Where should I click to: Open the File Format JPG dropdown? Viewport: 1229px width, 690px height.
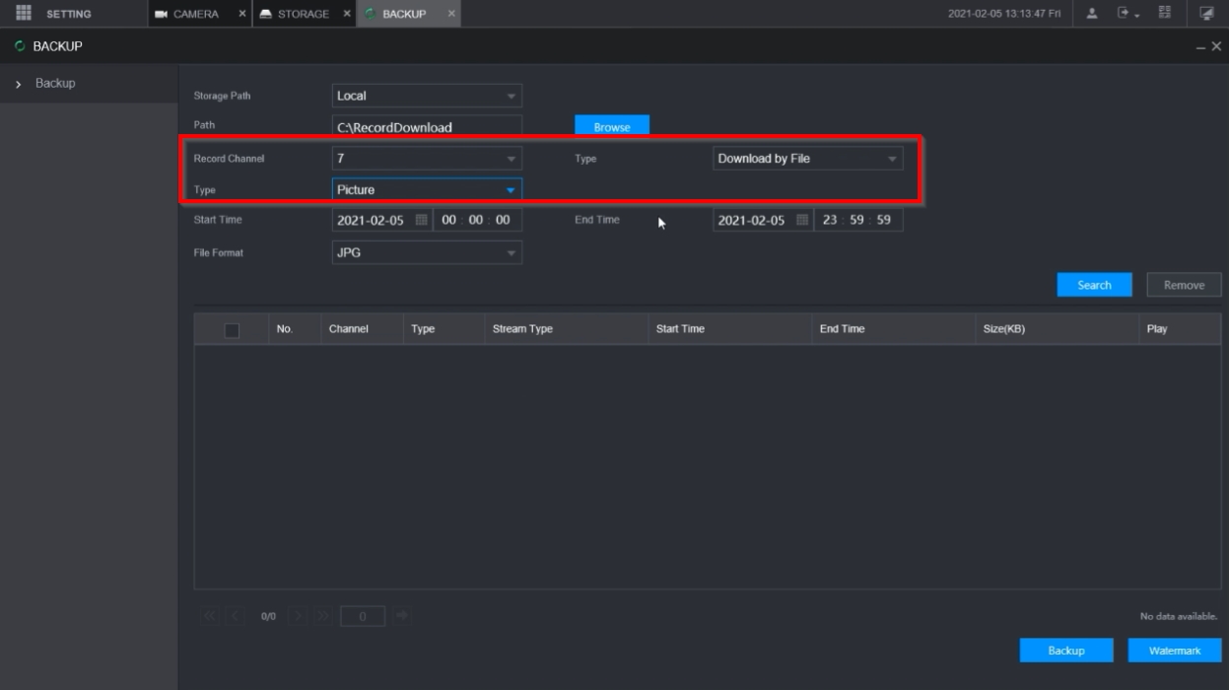tap(427, 252)
